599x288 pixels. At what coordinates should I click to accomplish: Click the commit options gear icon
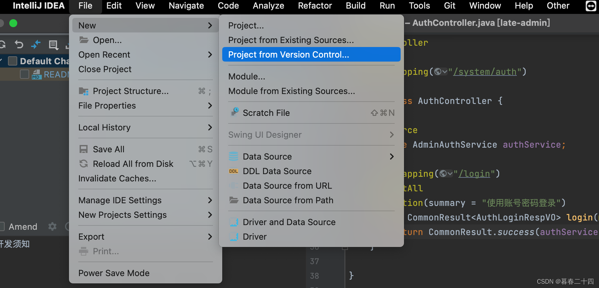point(52,226)
